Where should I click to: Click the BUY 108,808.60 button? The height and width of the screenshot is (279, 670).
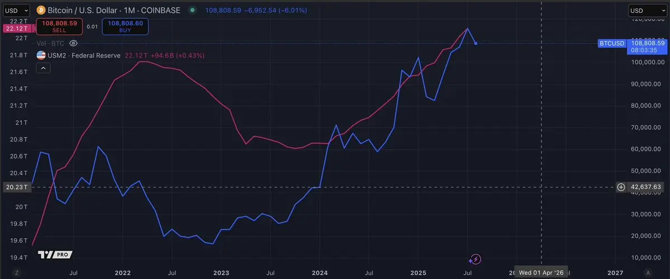[x=125, y=26]
